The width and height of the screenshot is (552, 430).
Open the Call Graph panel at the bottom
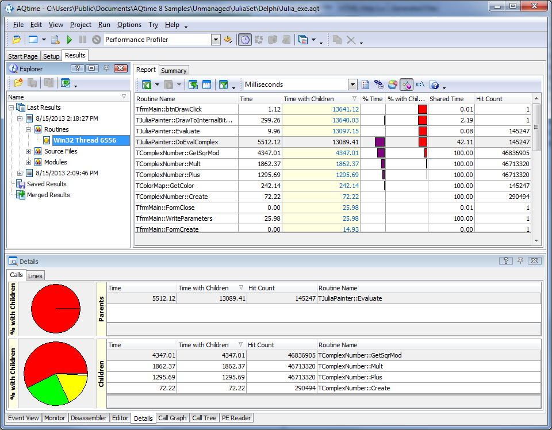pos(172,418)
